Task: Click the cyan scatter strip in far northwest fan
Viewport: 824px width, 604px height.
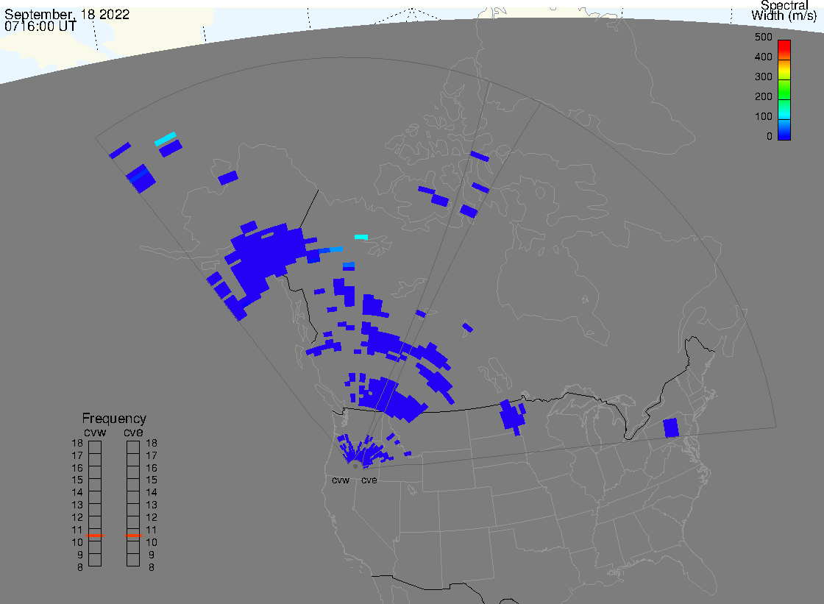Action: [x=165, y=139]
